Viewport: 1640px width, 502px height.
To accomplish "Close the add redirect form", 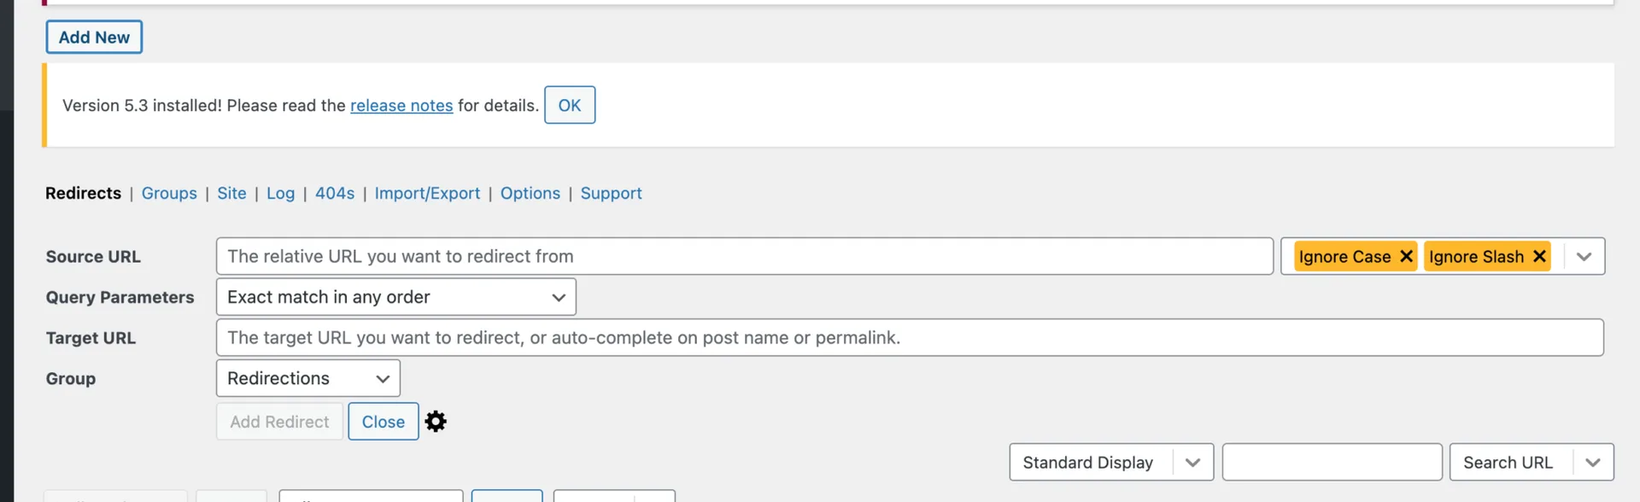I will click(384, 422).
